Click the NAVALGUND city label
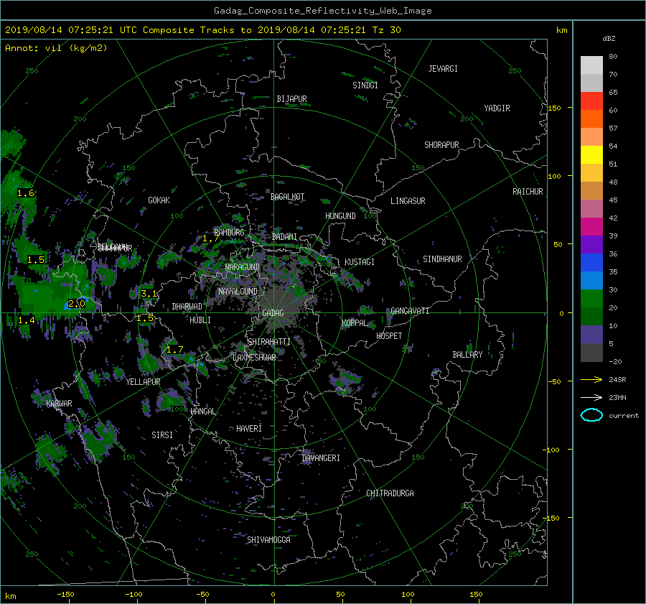 click(x=238, y=292)
